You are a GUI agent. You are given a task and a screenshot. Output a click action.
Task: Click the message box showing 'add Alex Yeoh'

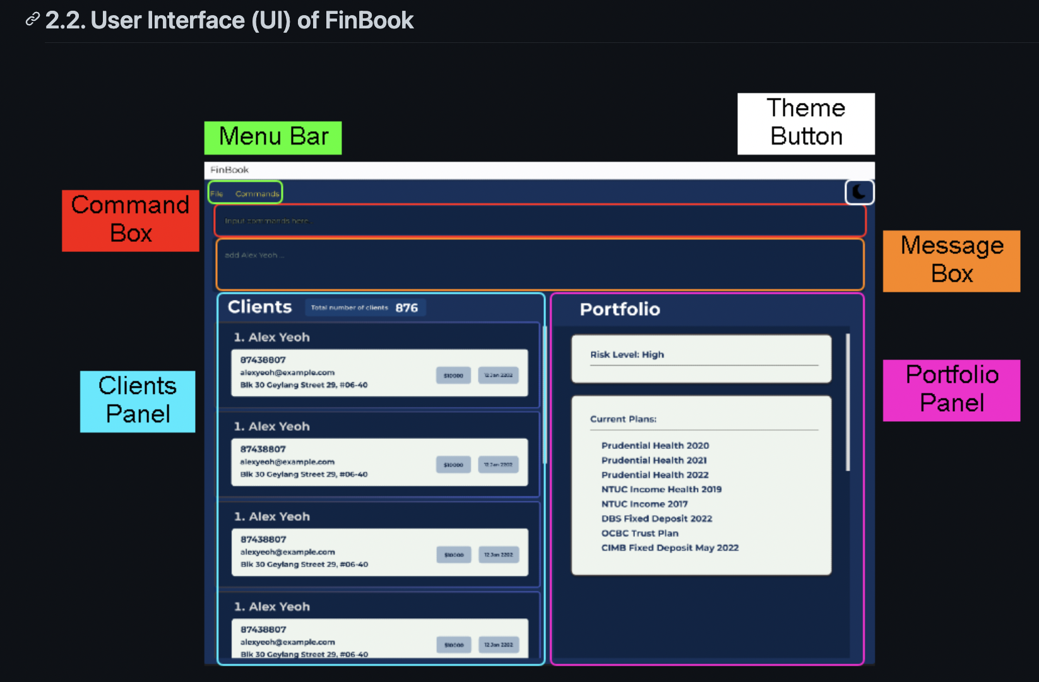[540, 265]
